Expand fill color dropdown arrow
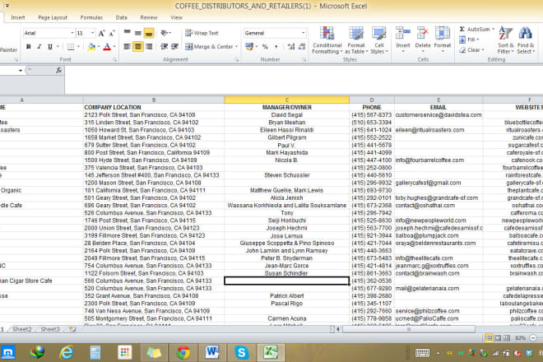Viewport: 543px width, 362px height. 99,46
